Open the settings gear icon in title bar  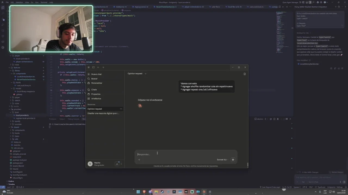point(321,2)
